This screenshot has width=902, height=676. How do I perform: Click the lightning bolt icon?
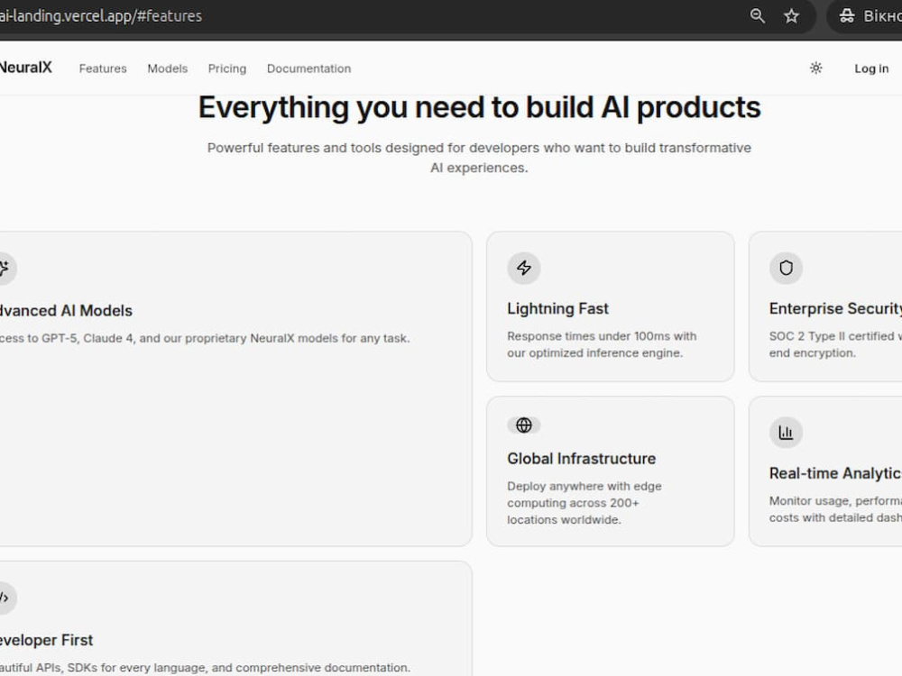[x=523, y=268]
